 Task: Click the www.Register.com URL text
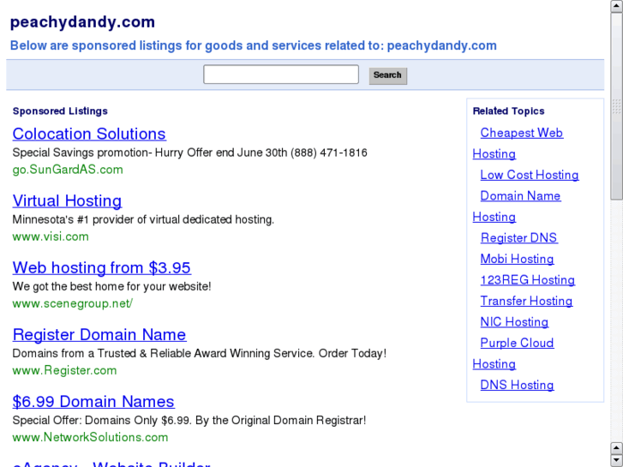click(x=64, y=370)
